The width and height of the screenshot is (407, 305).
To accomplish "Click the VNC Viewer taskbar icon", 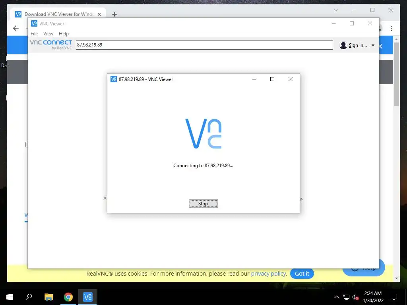I will click(88, 297).
